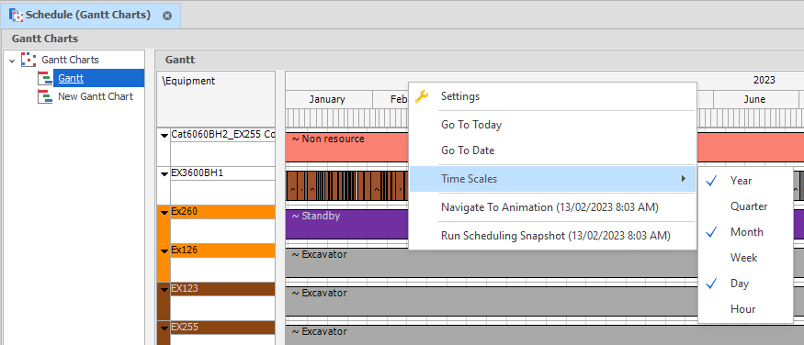Close the Schedule (Gantt Charts) tab
The image size is (804, 345).
click(166, 16)
